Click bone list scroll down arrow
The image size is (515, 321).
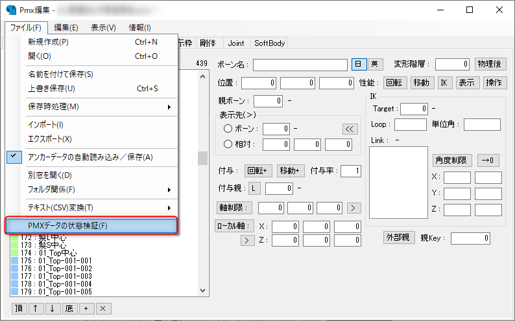[x=202, y=291]
